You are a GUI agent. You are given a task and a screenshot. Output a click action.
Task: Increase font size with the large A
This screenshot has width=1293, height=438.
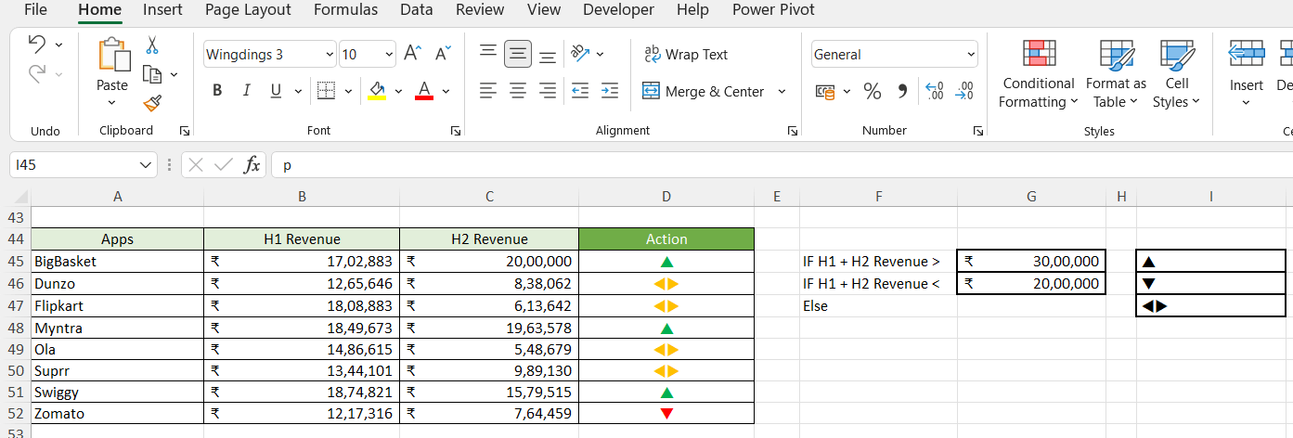[413, 54]
